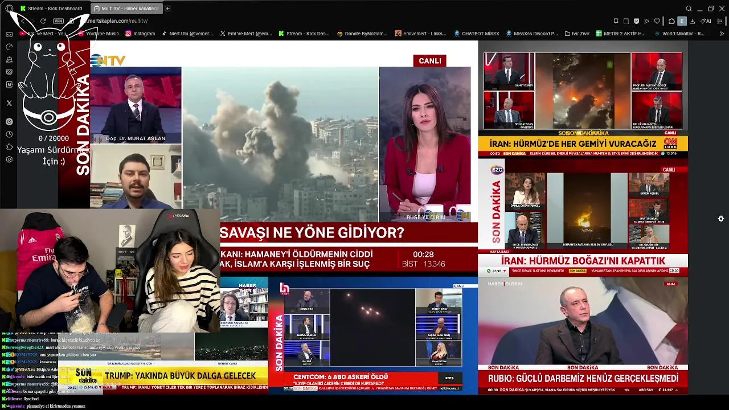Reload the Multi TV page
This screenshot has width=729, height=410.
[x=43, y=21]
